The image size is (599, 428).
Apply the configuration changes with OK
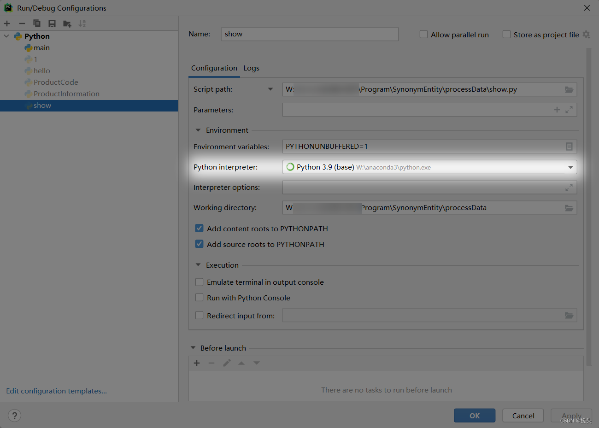(x=474, y=415)
